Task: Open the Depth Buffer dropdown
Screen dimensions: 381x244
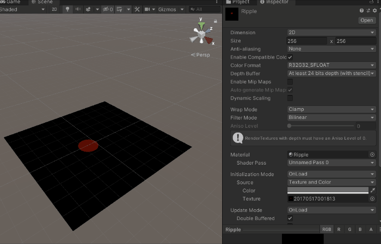Action: point(331,73)
